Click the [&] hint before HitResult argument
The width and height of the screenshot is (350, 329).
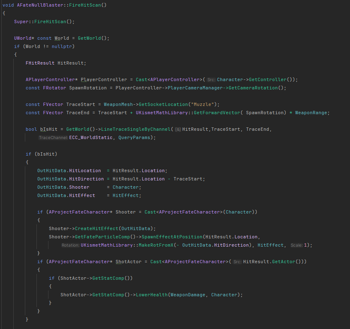pyautogui.click(x=178, y=129)
